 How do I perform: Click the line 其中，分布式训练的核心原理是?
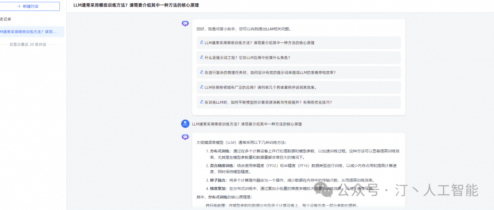point(224,197)
